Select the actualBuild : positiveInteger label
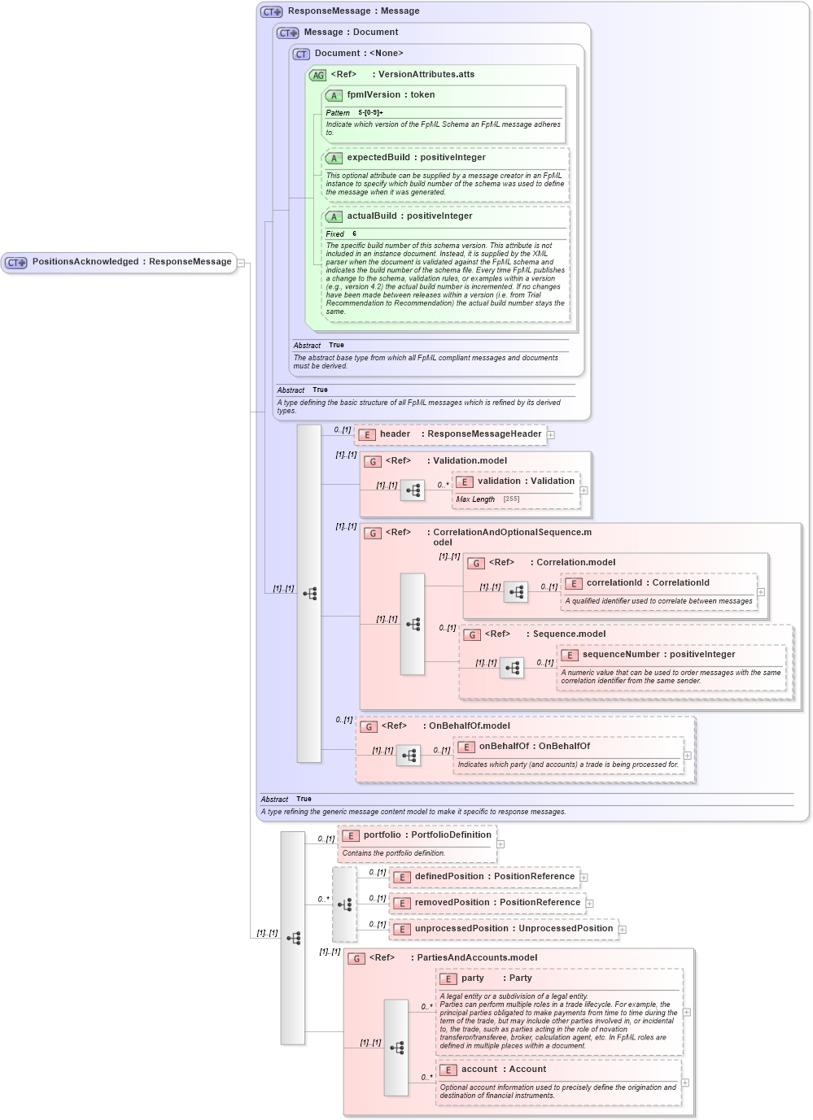 [409, 216]
